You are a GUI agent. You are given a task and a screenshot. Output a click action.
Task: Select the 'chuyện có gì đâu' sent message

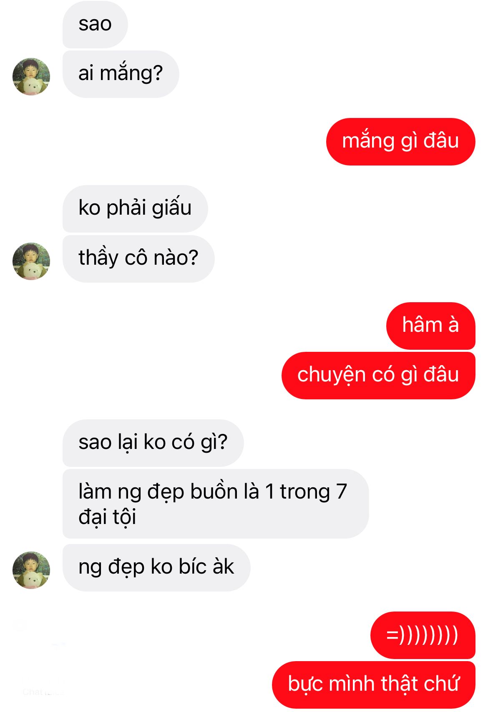click(x=378, y=376)
